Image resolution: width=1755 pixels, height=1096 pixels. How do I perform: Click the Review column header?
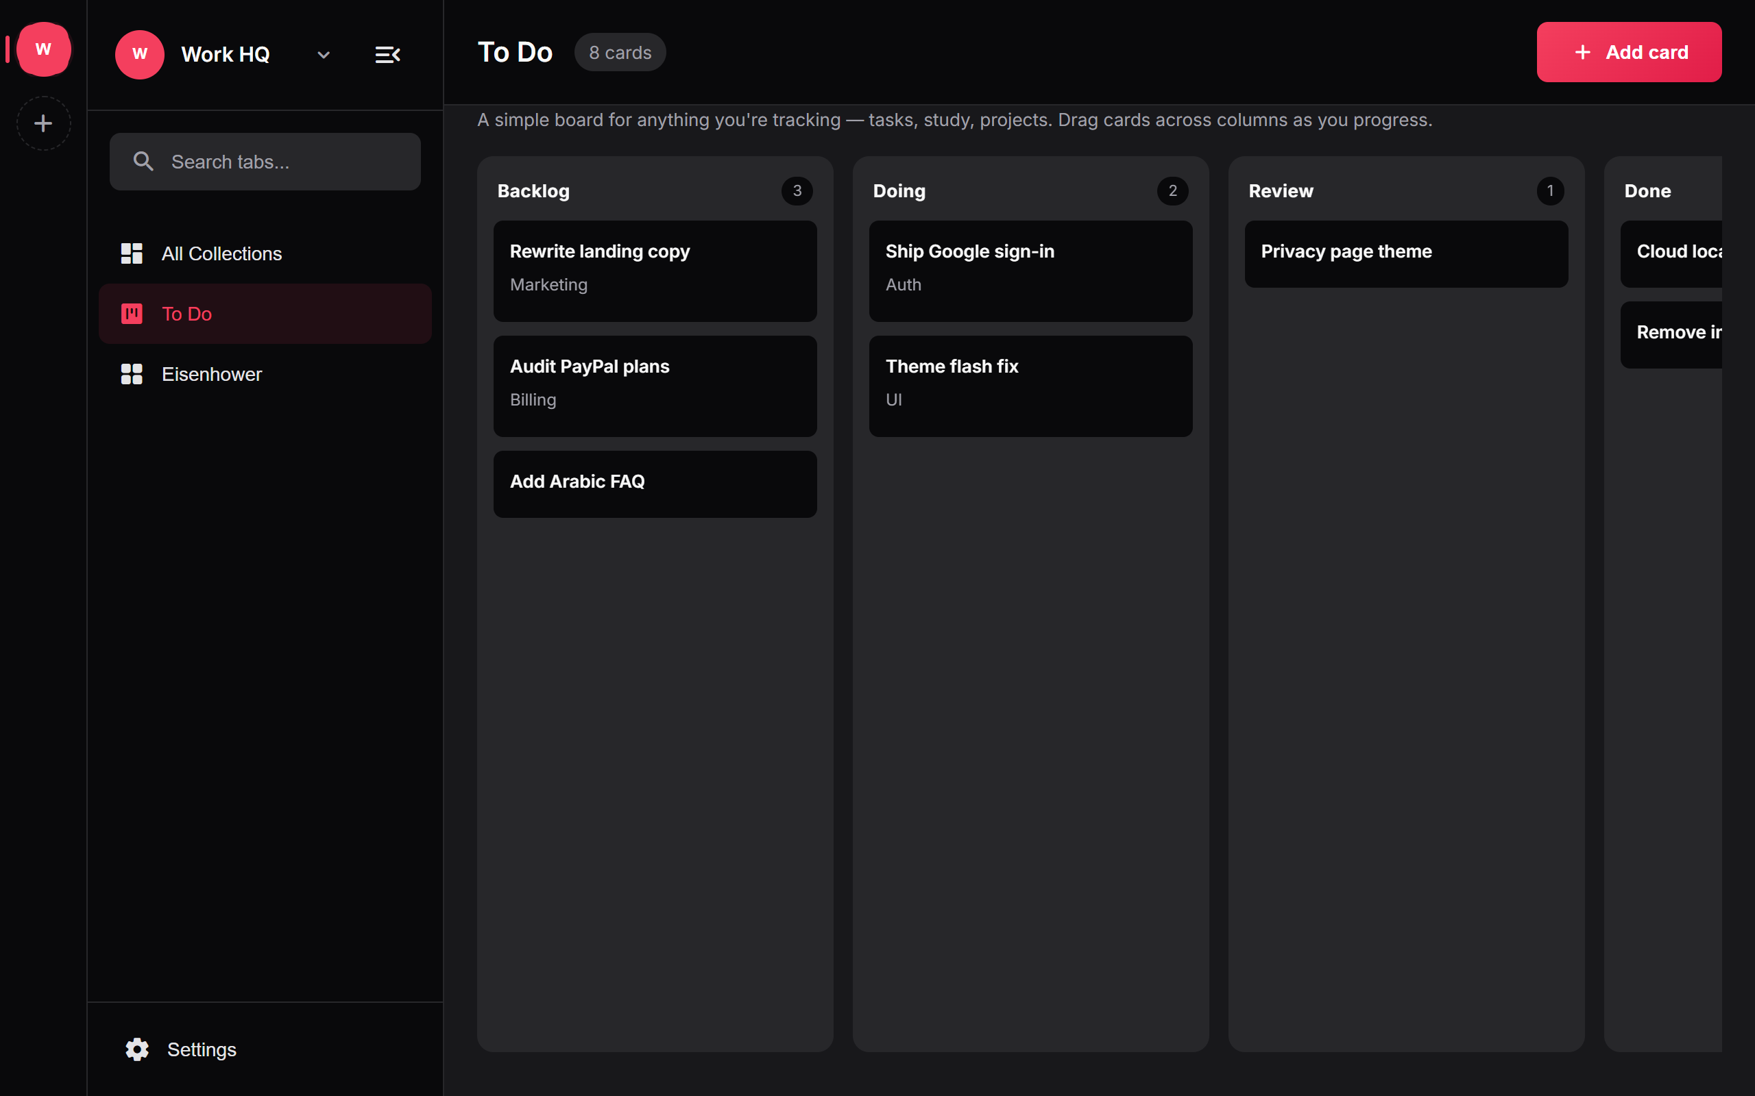click(x=1281, y=191)
